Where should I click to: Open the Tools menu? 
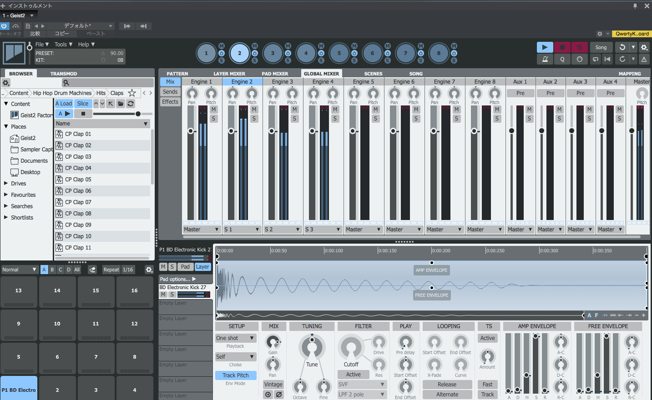(x=63, y=44)
